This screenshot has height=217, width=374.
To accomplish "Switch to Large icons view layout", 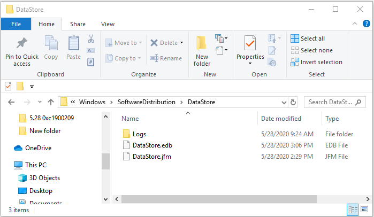I will (x=364, y=210).
